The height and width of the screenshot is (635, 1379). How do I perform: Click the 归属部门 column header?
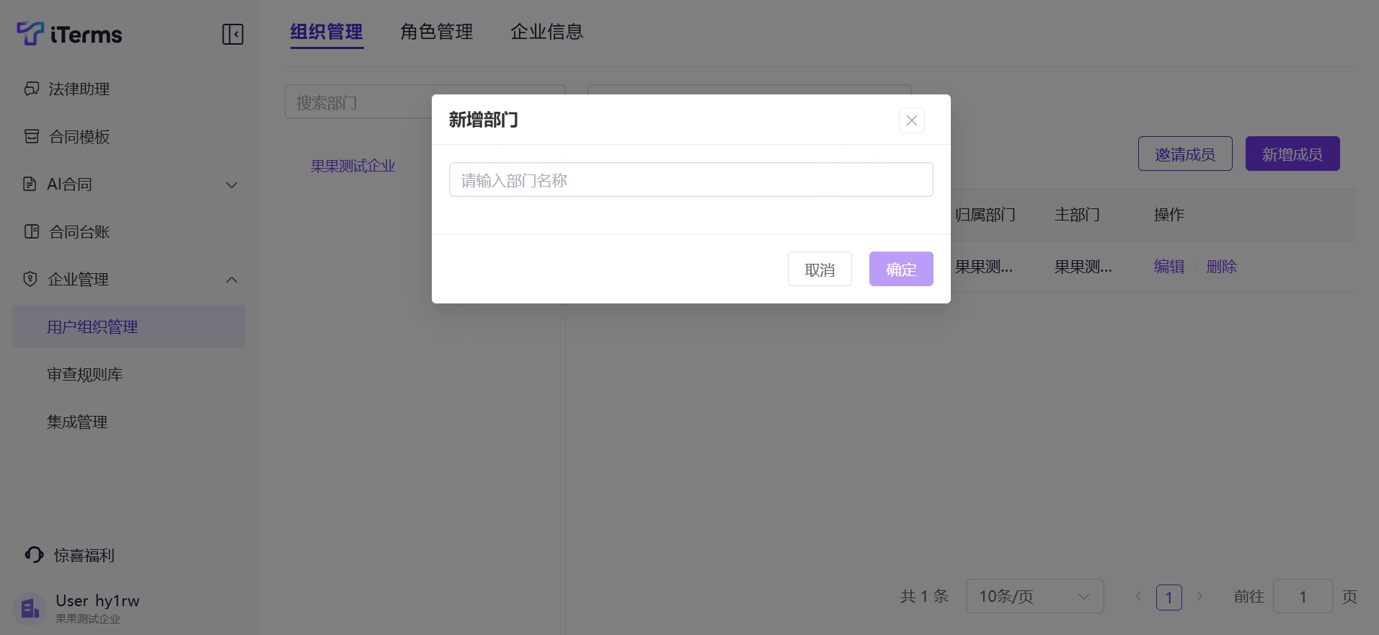click(x=985, y=215)
